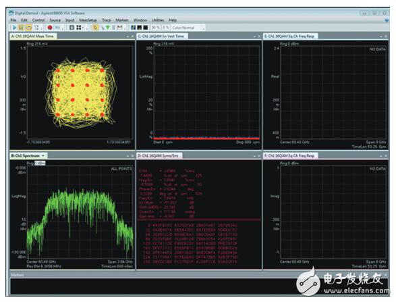Click the red Record button
The image size is (396, 302).
coord(50,28)
